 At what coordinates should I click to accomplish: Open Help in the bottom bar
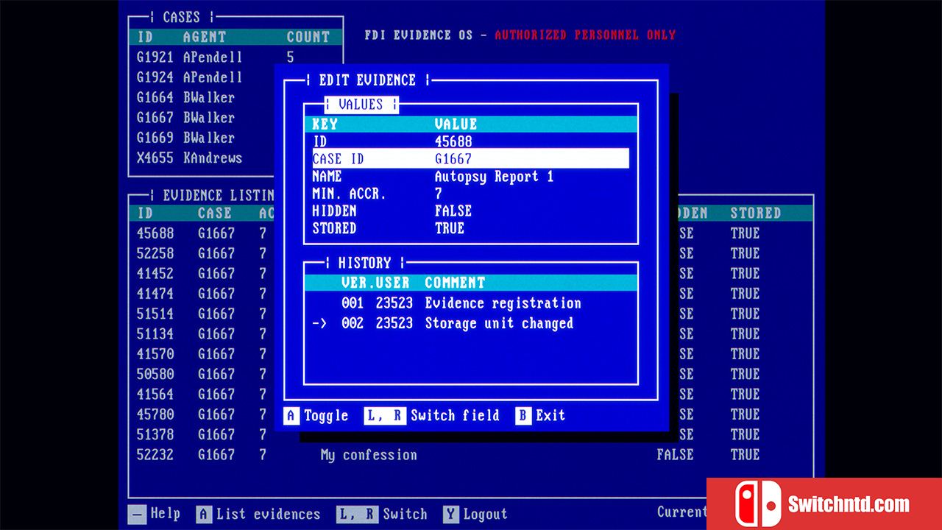(165, 514)
